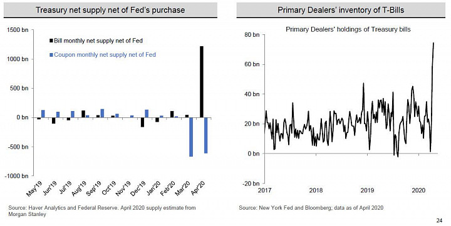Select the blue Mar'20 negative coupon bar

tap(191, 137)
